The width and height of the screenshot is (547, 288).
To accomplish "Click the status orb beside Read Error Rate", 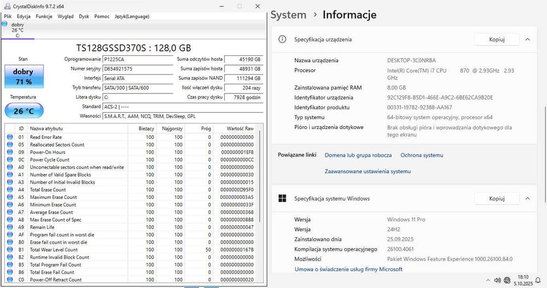I will (x=9, y=137).
